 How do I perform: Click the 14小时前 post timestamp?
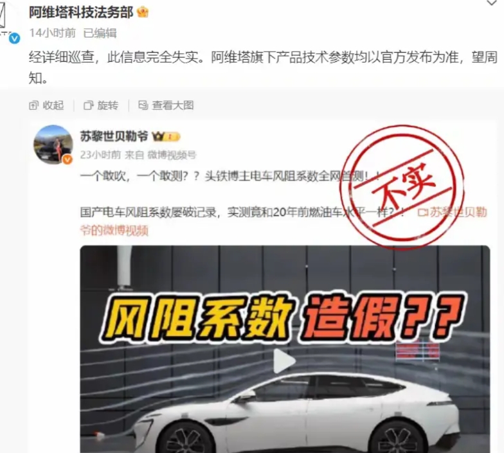(53, 33)
